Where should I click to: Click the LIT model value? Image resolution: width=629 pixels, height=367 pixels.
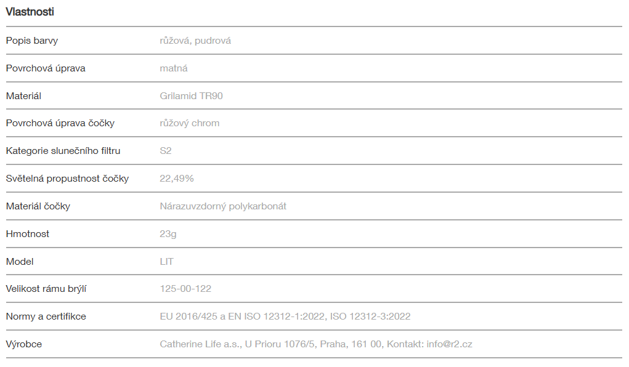click(167, 262)
